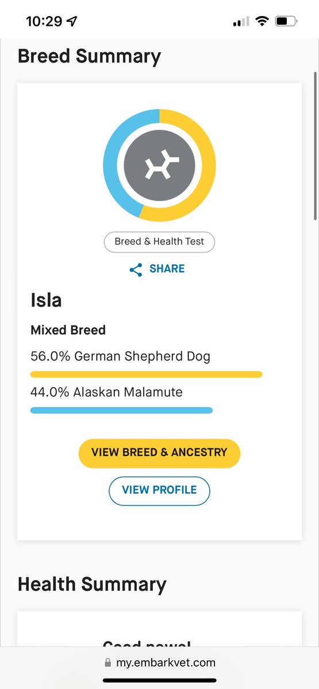Select the German Shepherd Dog yellow bar

click(147, 374)
